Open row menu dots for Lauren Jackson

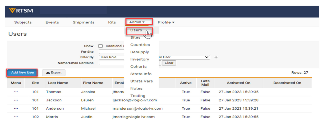[16, 100]
